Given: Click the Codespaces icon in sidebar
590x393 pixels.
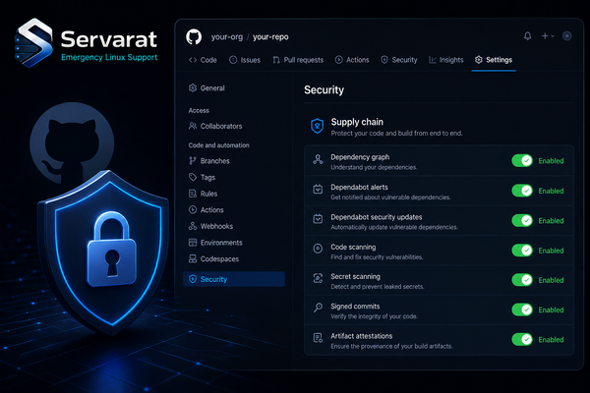Looking at the screenshot, I should (x=193, y=258).
